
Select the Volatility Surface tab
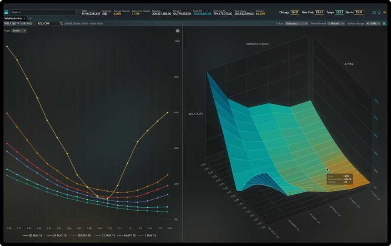coord(13,18)
